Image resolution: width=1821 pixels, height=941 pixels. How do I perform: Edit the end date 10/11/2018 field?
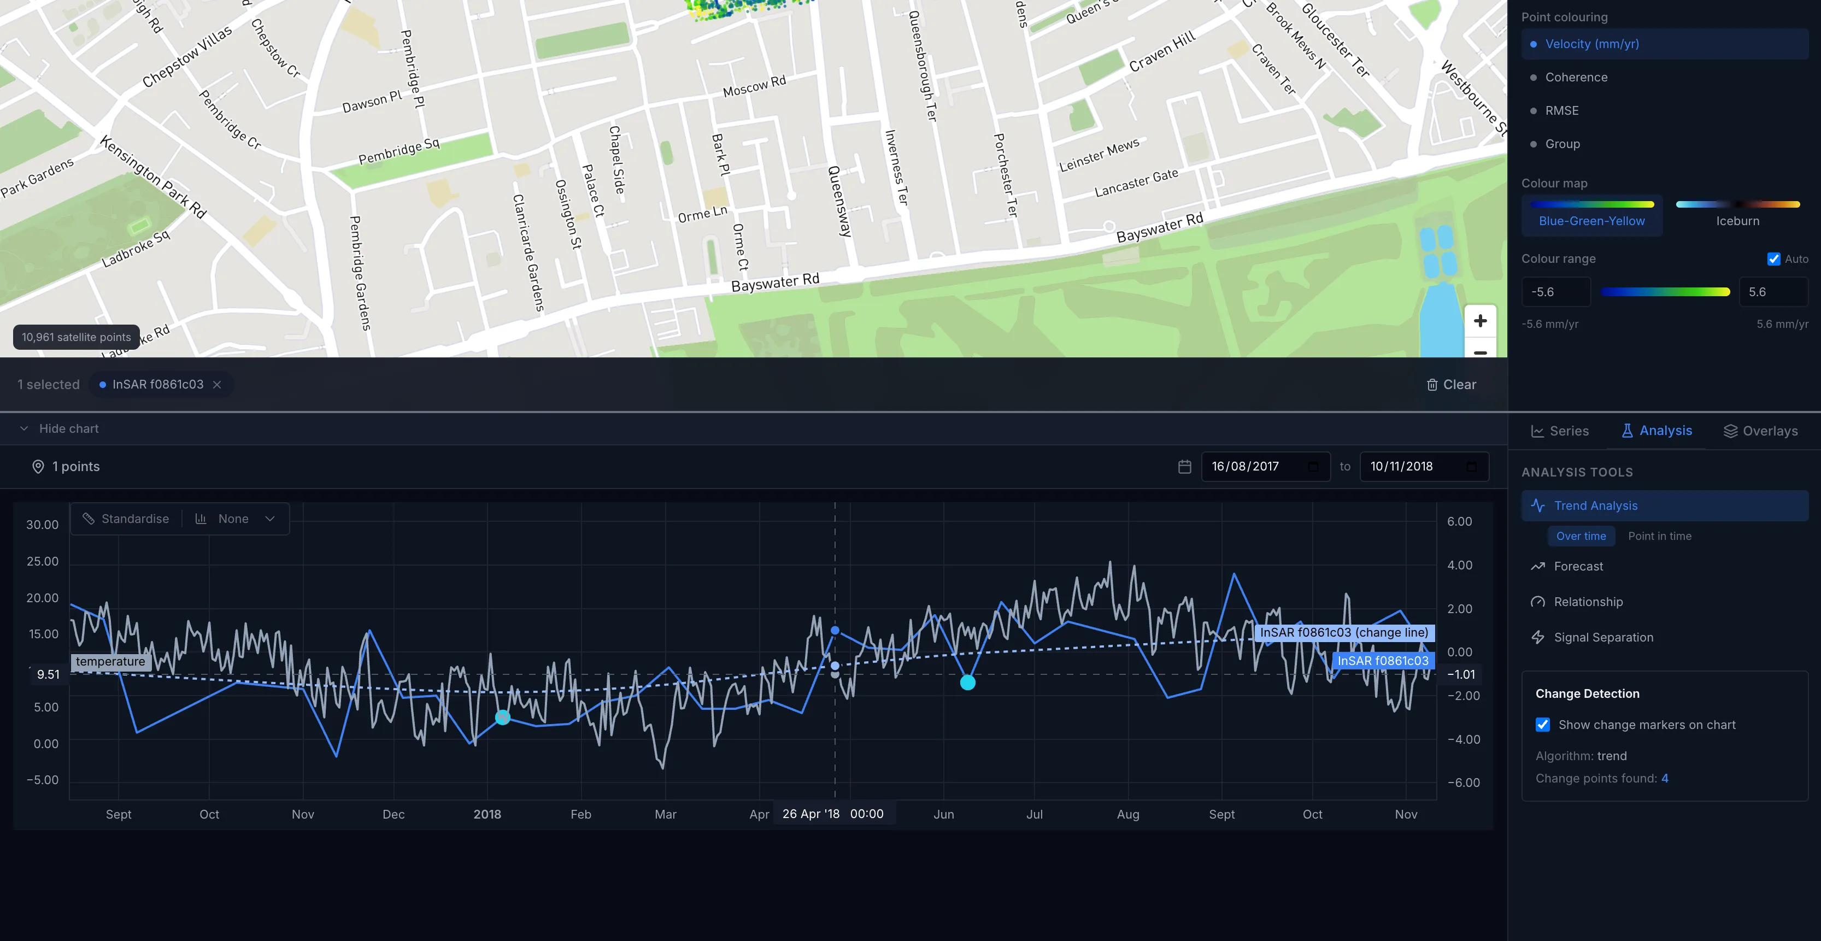click(1424, 467)
